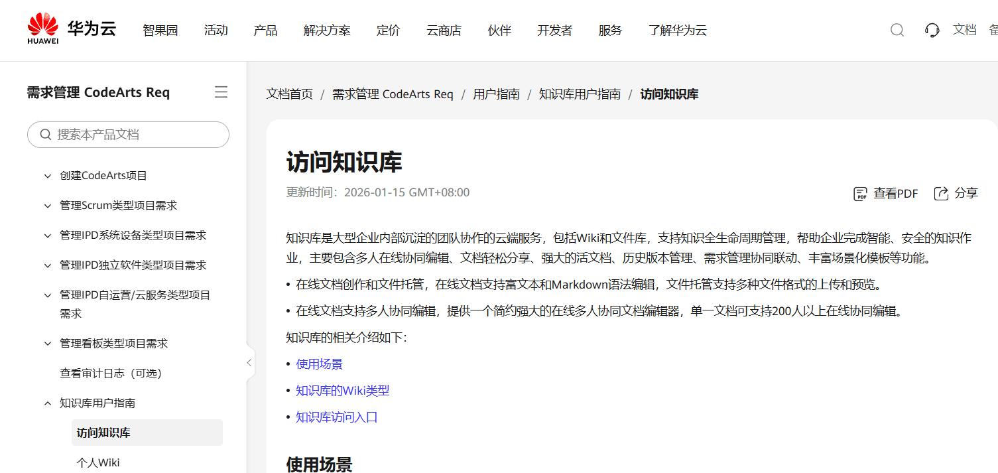The image size is (998, 473).
Task: Go to 用户指南 breadcrumb
Action: click(496, 94)
